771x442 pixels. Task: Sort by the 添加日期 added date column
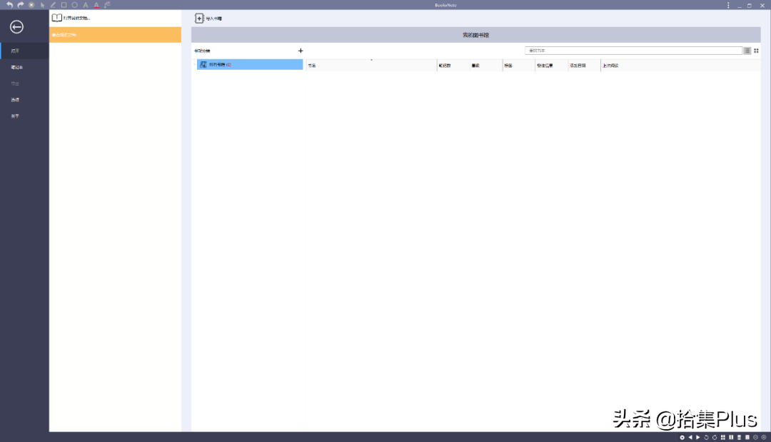584,66
